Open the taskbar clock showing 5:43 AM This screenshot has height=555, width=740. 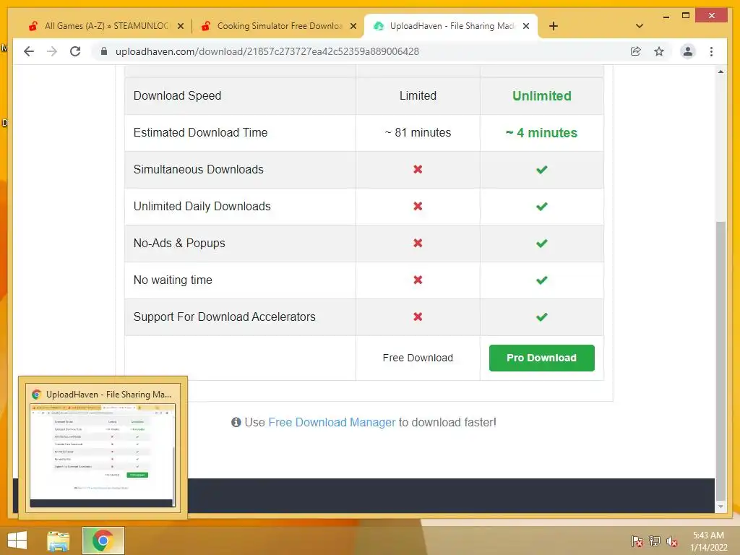(x=708, y=541)
